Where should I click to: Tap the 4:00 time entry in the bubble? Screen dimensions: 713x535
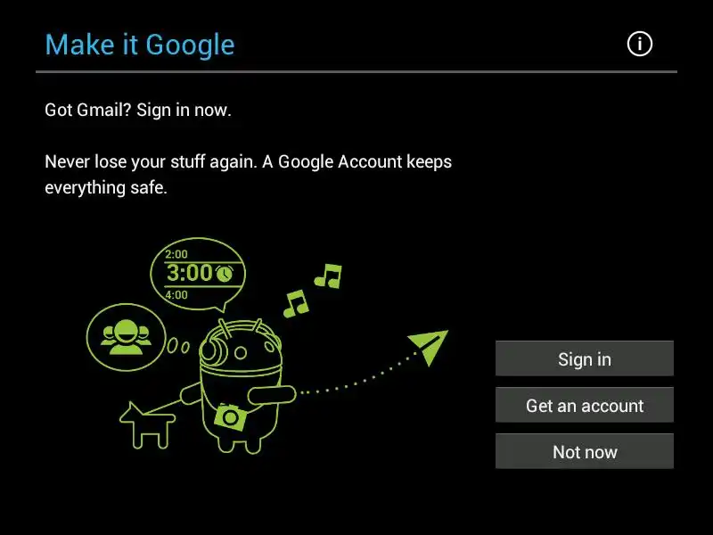(x=176, y=295)
